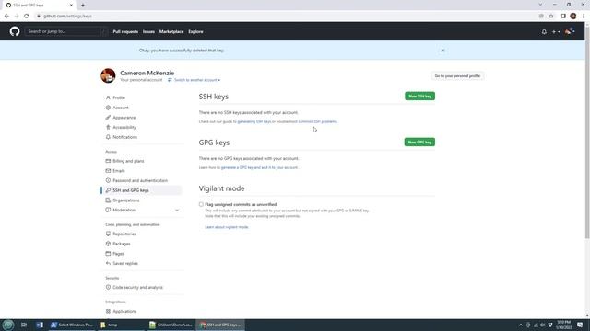The image size is (590, 331).
Task: Click Password and authentication shield icon
Action: point(108,180)
